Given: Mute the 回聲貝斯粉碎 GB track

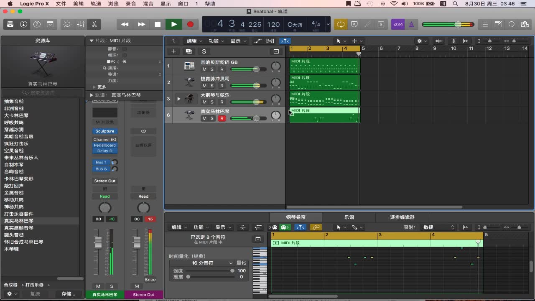Looking at the screenshot, I should pos(204,69).
